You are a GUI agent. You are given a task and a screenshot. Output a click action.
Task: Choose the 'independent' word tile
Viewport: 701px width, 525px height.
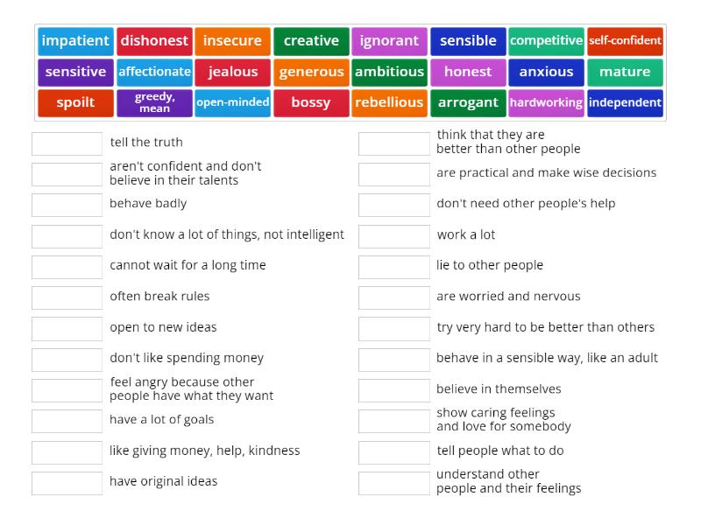pos(626,102)
